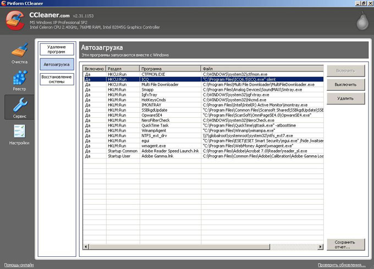The height and width of the screenshot is (269, 374).
Task: Click the CCleaner logo in header
Action: [15, 21]
